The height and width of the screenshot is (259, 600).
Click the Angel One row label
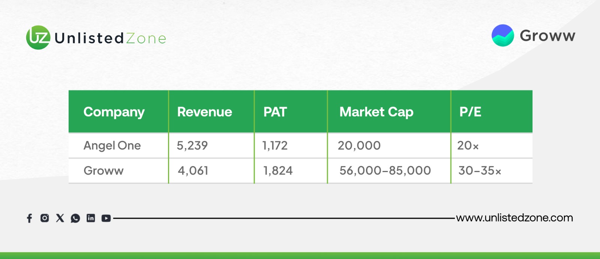coord(112,145)
